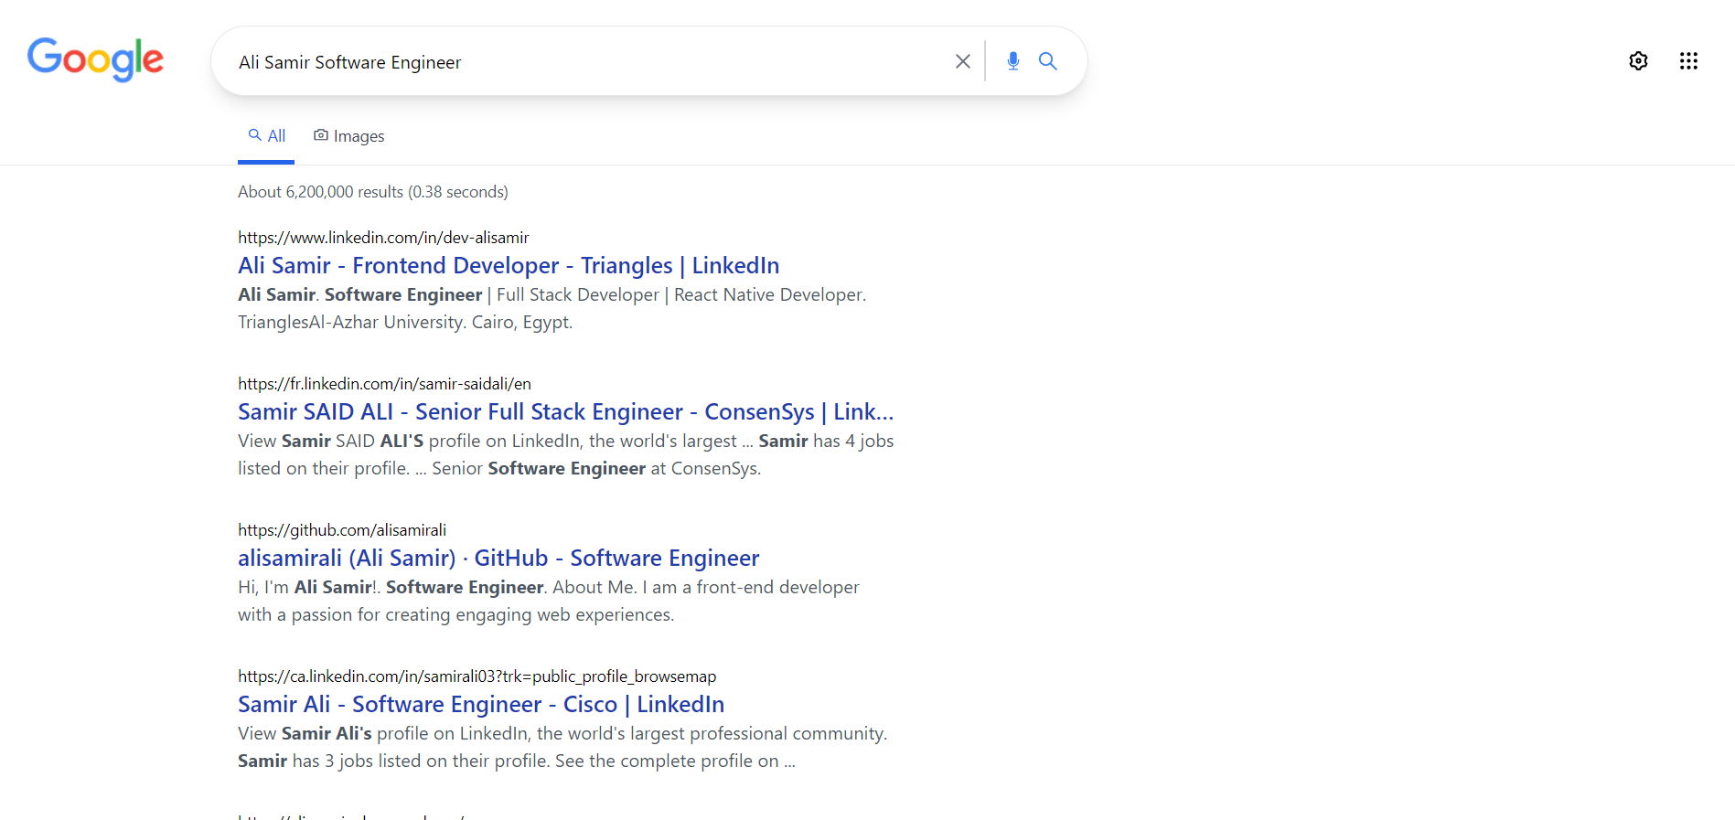Viewport: 1735px width, 820px height.
Task: Click the 'About 6,200,000 results' text
Action: pyautogui.click(x=373, y=192)
